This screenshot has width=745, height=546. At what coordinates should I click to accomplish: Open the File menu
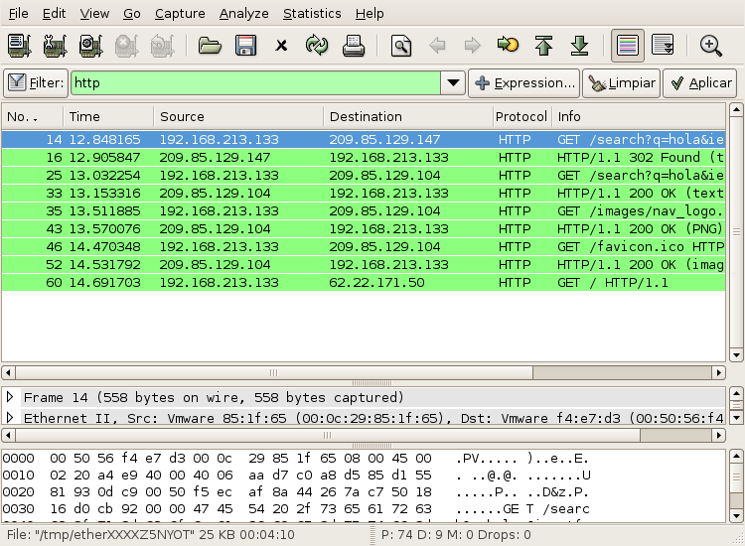pyautogui.click(x=19, y=13)
